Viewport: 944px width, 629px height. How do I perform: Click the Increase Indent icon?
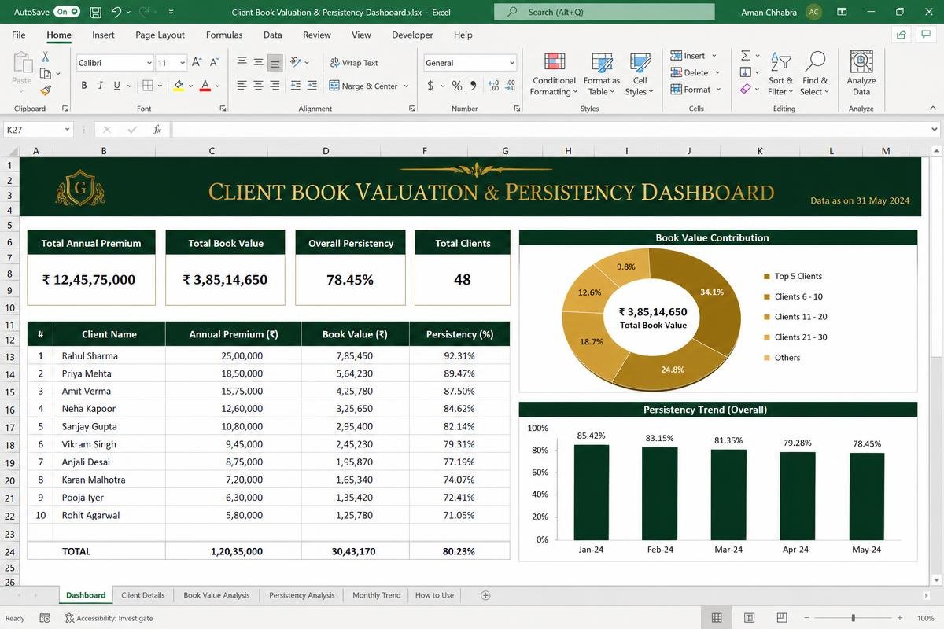coord(312,86)
